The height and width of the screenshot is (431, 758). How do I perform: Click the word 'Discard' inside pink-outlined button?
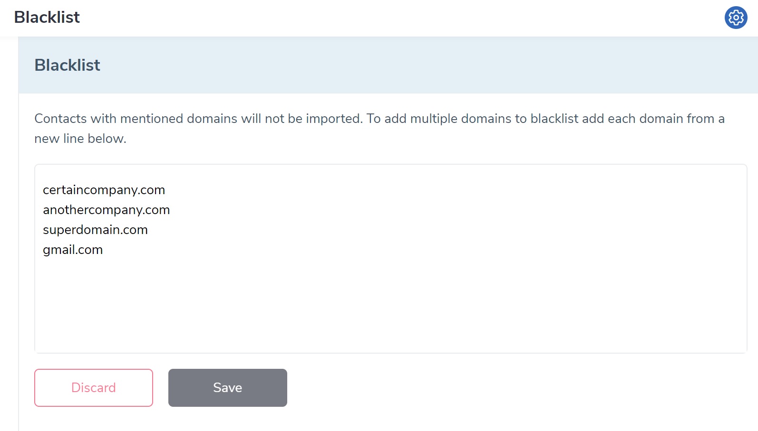[94, 388]
